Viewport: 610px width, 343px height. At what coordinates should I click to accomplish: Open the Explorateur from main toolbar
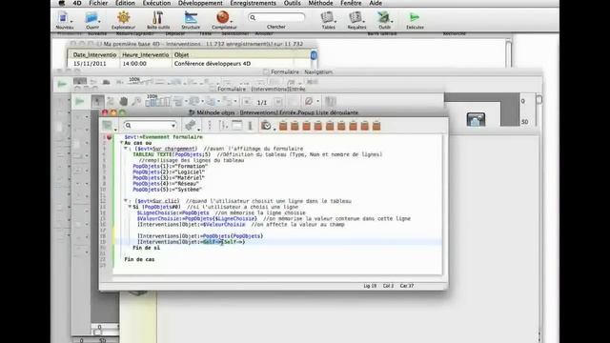click(x=123, y=18)
